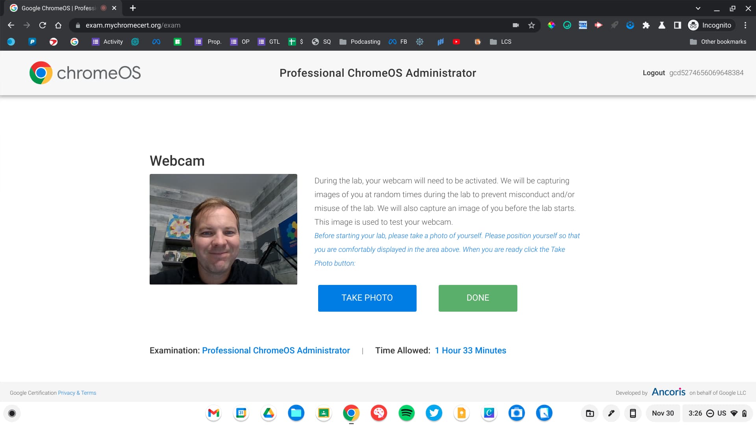Click the 1 Hour 33 Minutes text
756x425 pixels.
pyautogui.click(x=471, y=351)
